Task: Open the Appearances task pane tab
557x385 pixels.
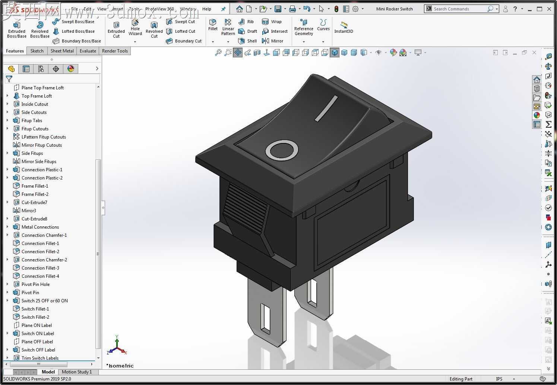Action: (537, 115)
